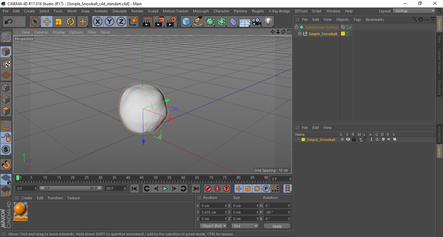Click Play Forwards green button

click(x=165, y=188)
